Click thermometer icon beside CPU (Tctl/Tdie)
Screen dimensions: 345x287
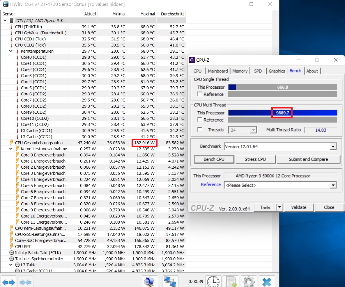11,27
